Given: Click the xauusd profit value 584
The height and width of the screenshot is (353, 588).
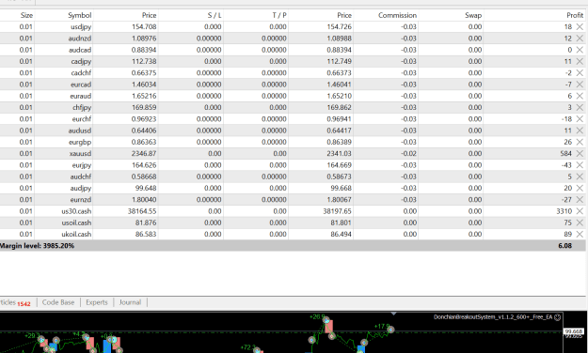Looking at the screenshot, I should coord(565,153).
